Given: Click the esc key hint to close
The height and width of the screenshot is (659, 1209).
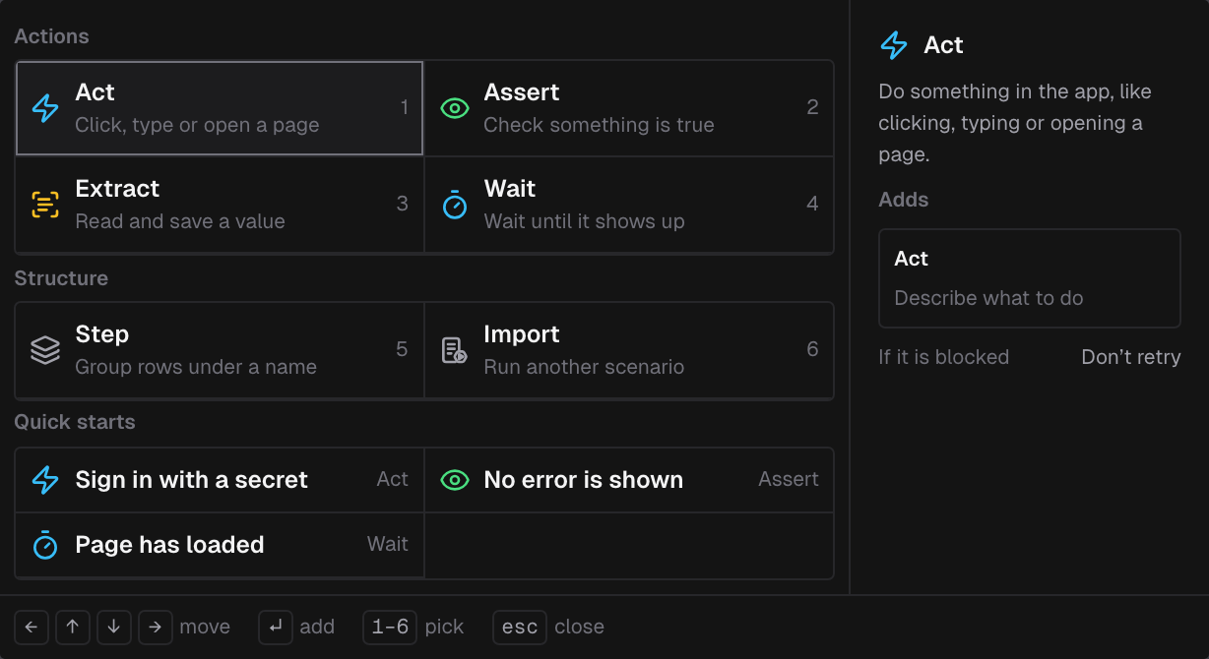Looking at the screenshot, I should pos(520,627).
